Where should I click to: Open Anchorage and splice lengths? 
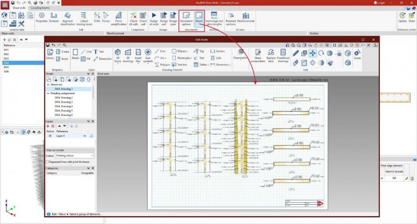214,19
